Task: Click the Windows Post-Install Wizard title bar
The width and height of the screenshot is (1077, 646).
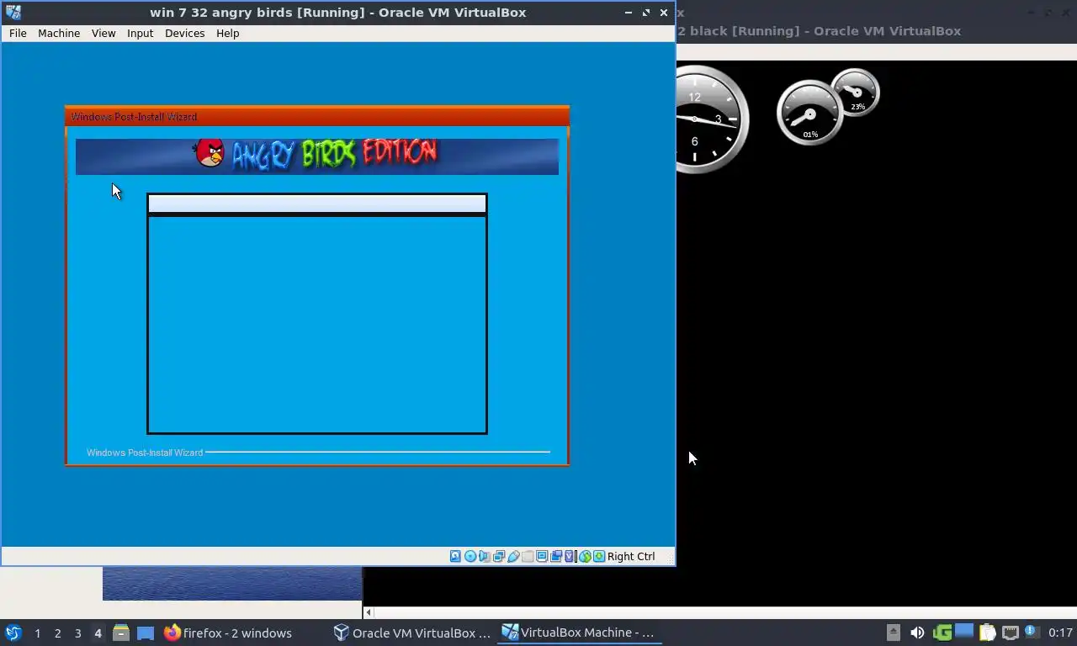Action: pyautogui.click(x=317, y=116)
